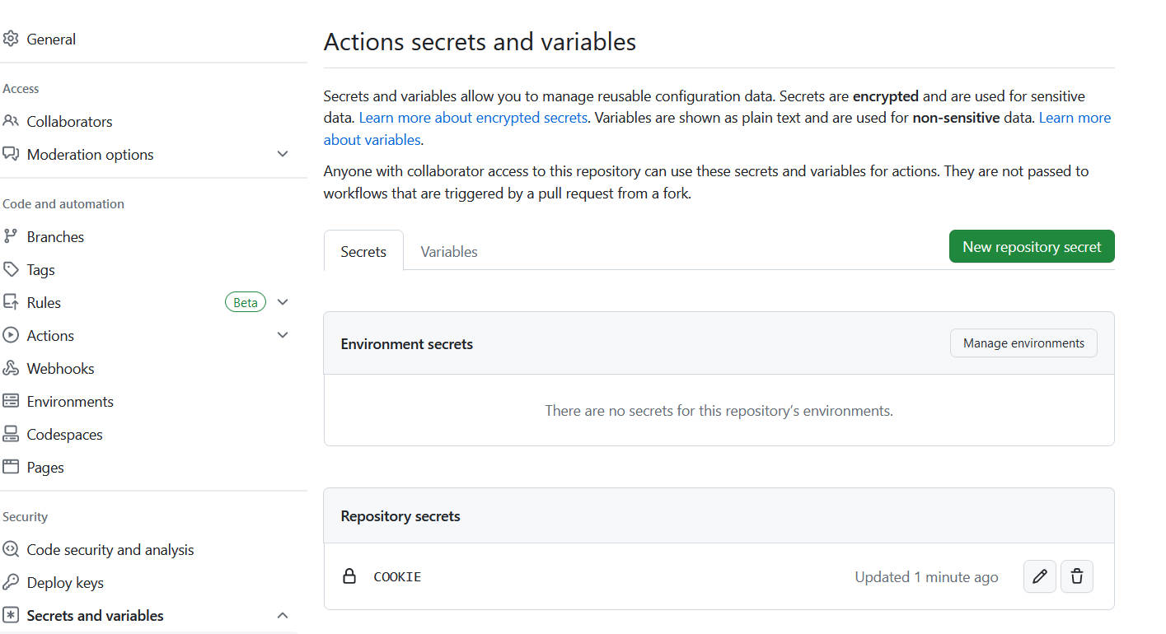Collapse the Secrets and variables section
Viewport: 1166px width, 634px height.
(283, 615)
